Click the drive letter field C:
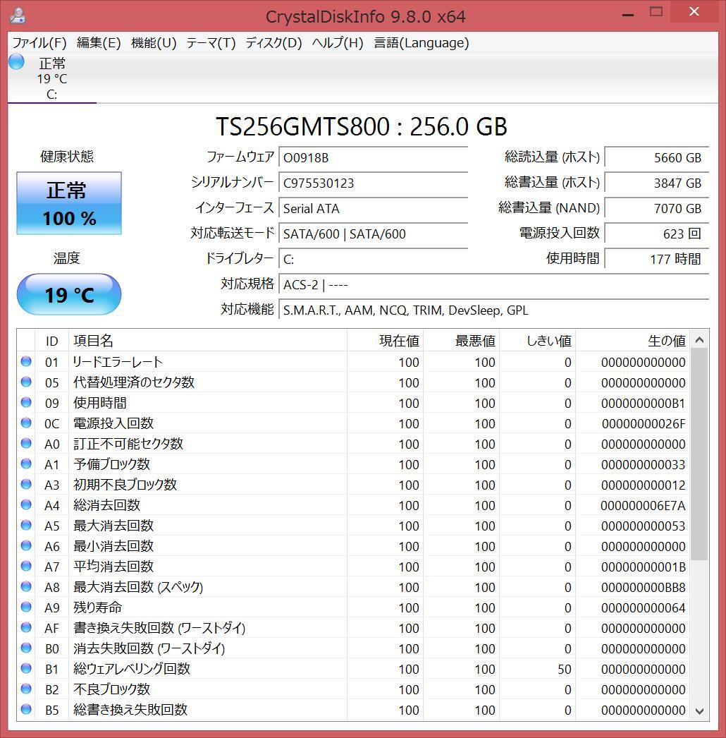This screenshot has height=738, width=726. point(374,260)
